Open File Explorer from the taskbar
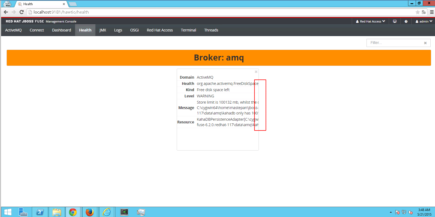435x217 pixels. point(57,212)
